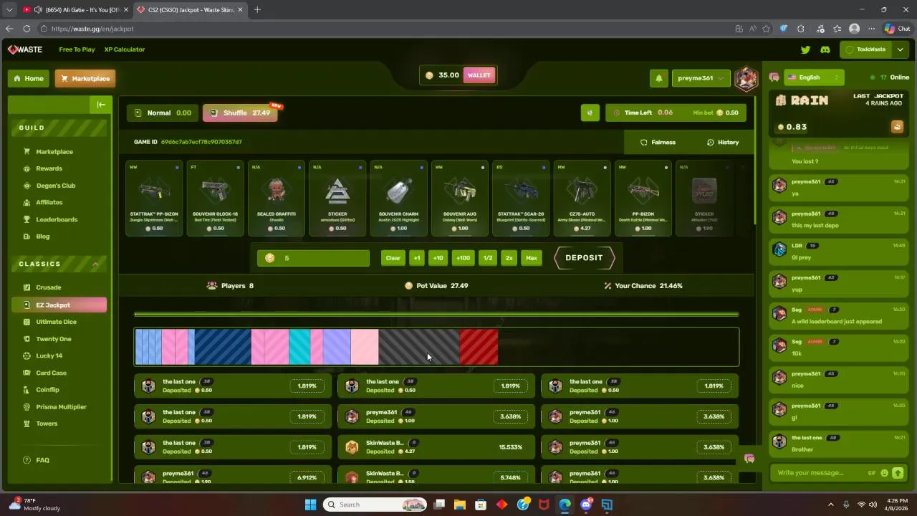Open Affiliates in the sidebar

click(49, 203)
